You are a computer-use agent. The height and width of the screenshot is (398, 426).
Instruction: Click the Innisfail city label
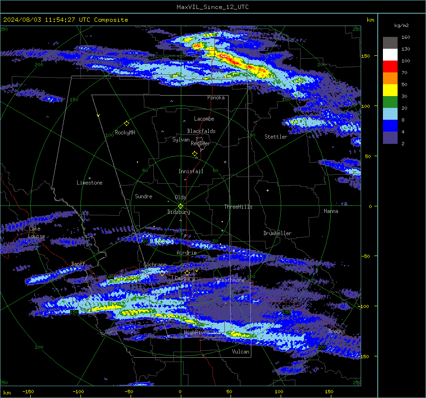(x=191, y=171)
